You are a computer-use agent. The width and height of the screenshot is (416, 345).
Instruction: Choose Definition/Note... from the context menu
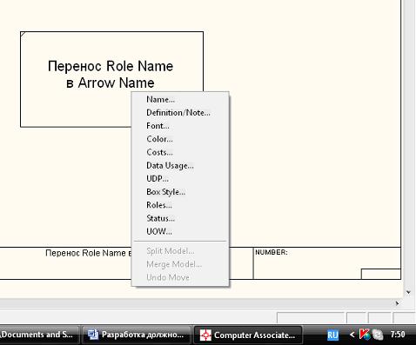tap(180, 113)
